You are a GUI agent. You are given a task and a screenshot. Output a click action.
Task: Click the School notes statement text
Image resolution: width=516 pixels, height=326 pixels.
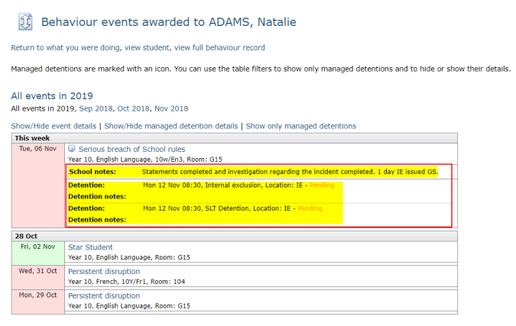pyautogui.click(x=290, y=172)
